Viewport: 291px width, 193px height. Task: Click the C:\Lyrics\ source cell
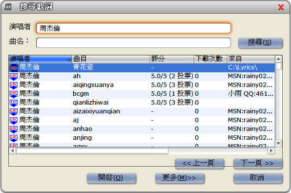point(243,67)
